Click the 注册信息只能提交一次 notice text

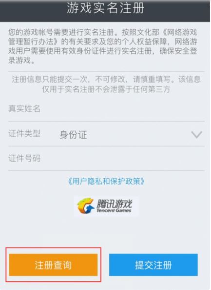[106, 84]
